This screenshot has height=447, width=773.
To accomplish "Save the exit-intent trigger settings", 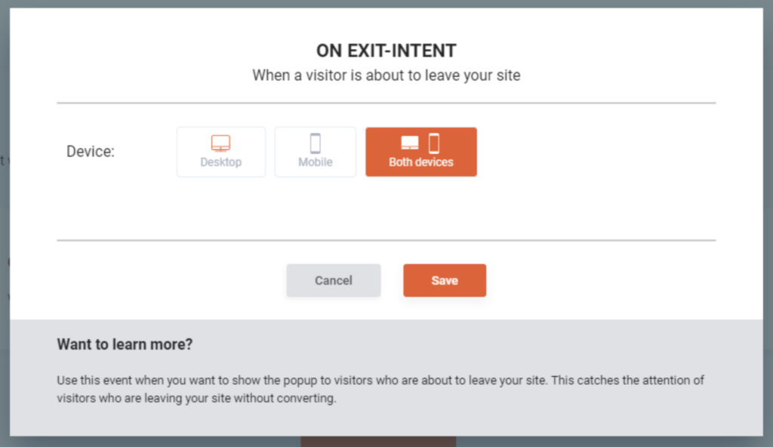I will tap(444, 280).
